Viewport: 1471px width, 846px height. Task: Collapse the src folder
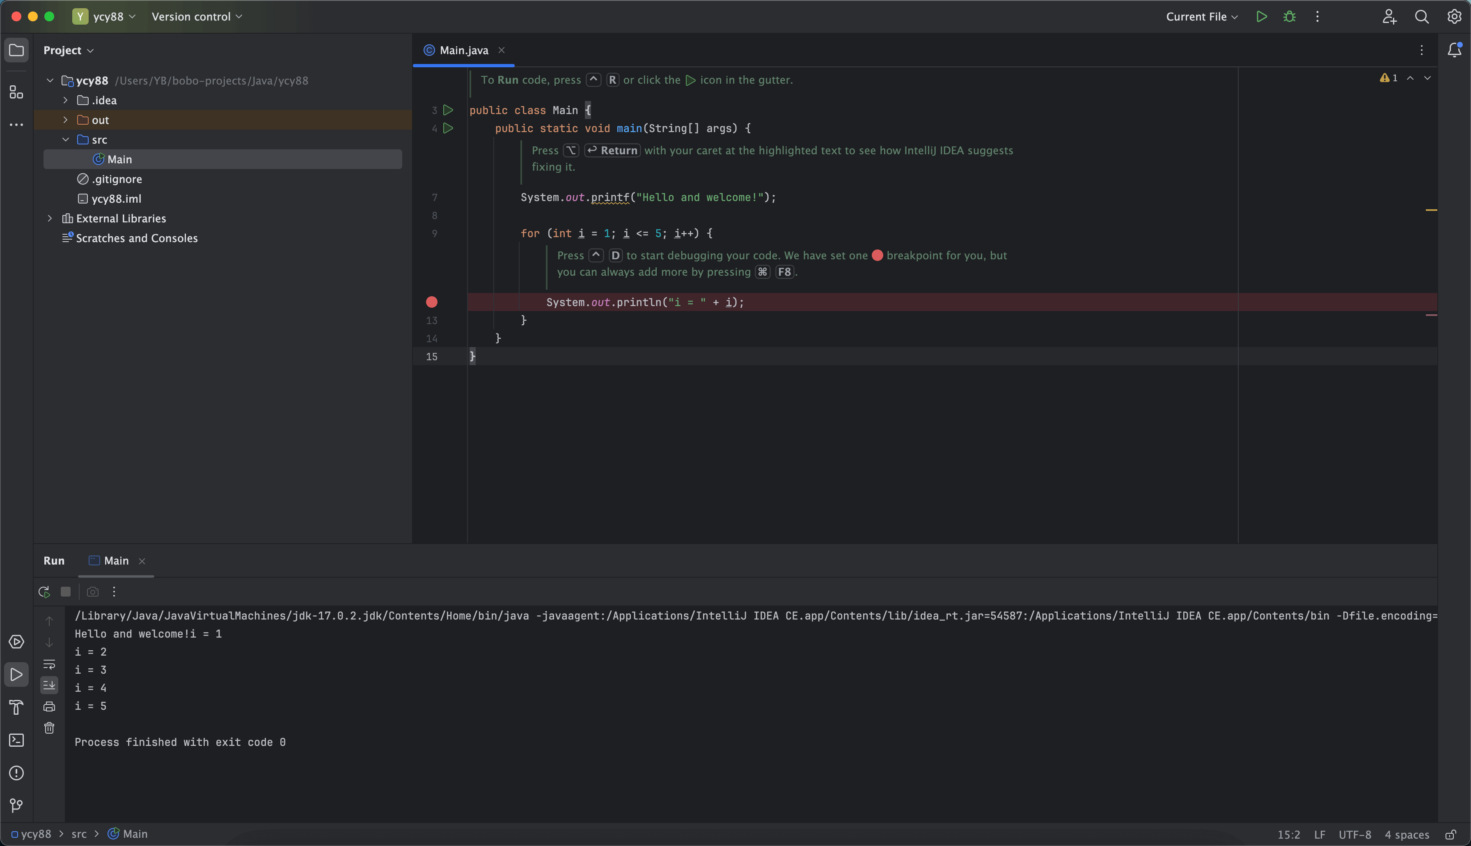point(66,139)
